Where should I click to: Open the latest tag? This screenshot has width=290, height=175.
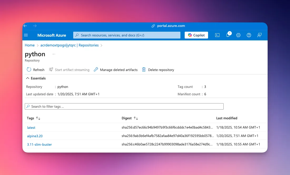tap(31, 127)
